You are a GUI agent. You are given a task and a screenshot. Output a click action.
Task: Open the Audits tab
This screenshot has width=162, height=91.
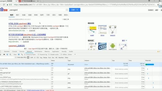[x=71, y=52]
